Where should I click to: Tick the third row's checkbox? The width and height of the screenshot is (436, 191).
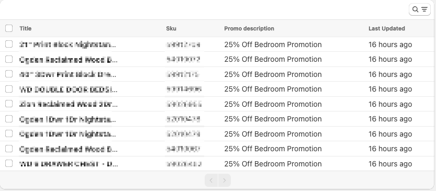coord(9,74)
